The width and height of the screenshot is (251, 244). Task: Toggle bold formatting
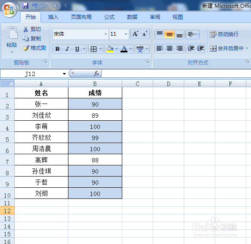click(57, 49)
